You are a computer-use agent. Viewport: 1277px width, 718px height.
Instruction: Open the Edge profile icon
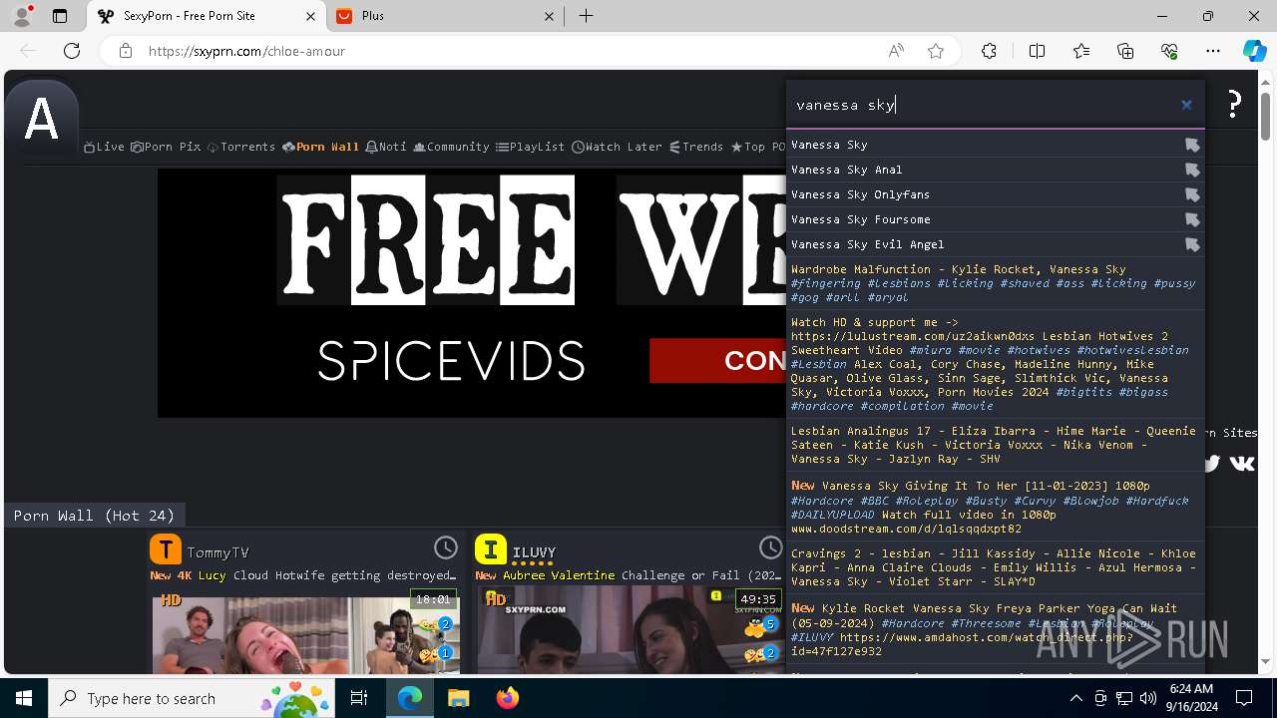(21, 16)
